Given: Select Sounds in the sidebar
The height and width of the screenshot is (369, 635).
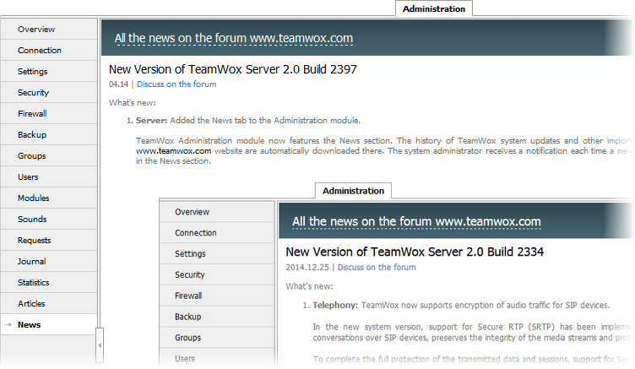Looking at the screenshot, I should (x=49, y=220).
